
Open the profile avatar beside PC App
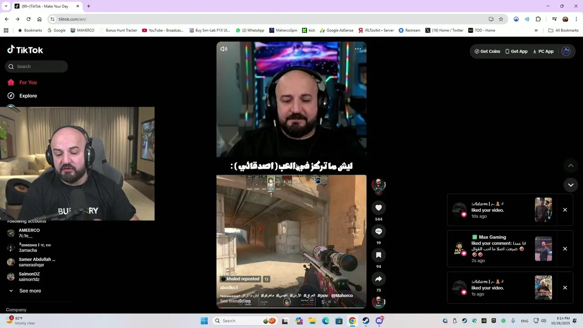pyautogui.click(x=566, y=51)
